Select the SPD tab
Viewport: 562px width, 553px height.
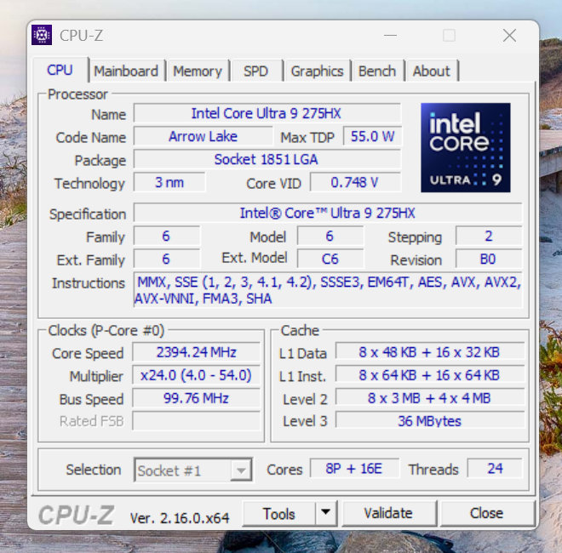point(255,71)
